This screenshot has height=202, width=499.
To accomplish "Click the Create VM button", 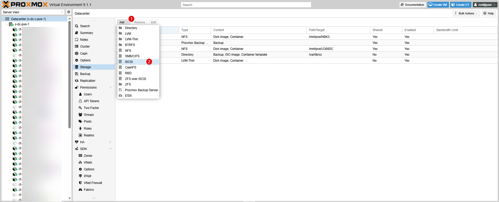I will [x=438, y=5].
